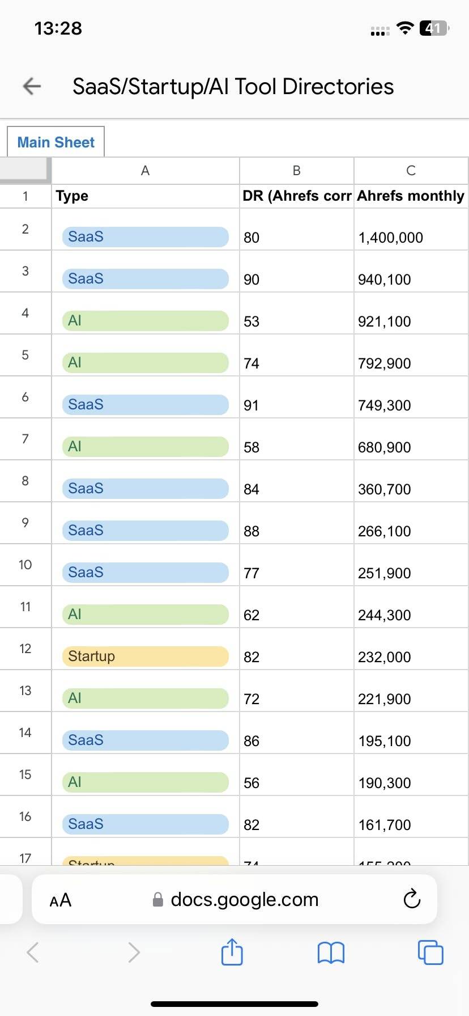Switch to the Main Sheet tab
The image size is (469, 1016).
click(56, 142)
